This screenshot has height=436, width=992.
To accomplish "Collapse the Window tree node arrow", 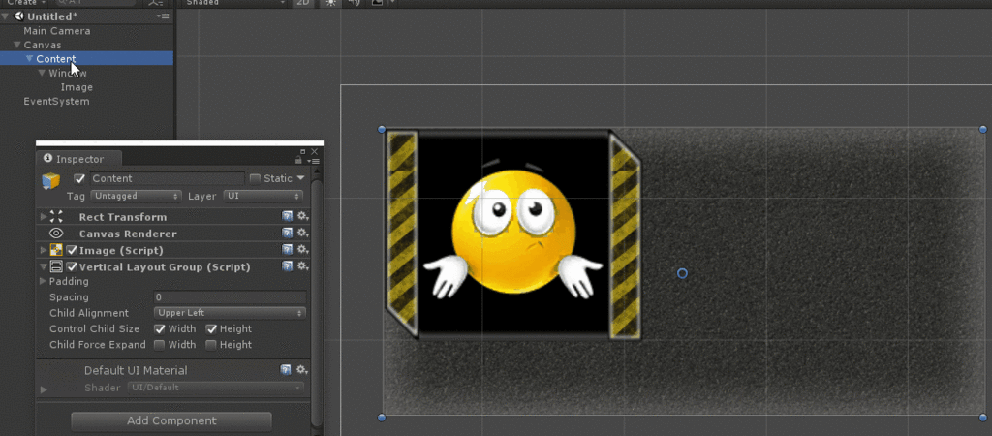I will 42,73.
